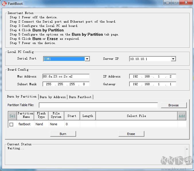Click the Add column header
194x171 pixels.
click(182, 116)
